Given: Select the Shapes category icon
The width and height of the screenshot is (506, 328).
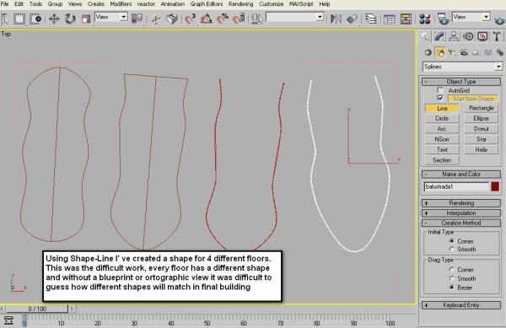Looking at the screenshot, I should coord(440,52).
